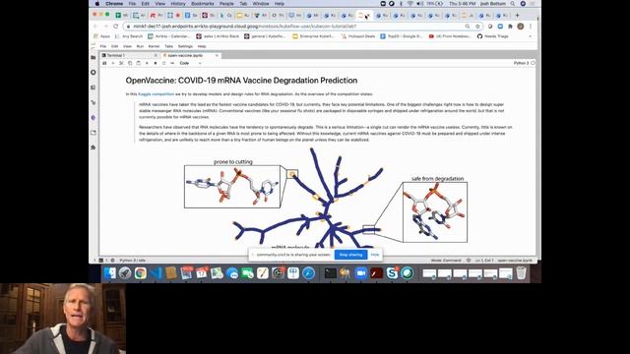Paste cell using the clipboard toolbar icon
The height and width of the screenshot is (354, 630).
tap(138, 63)
